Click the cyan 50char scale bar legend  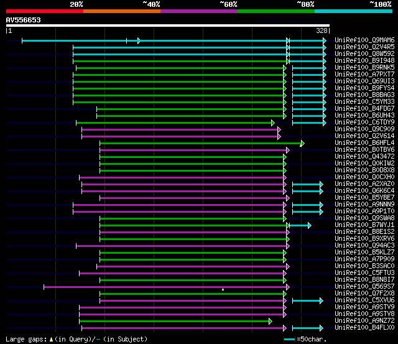pos(289,339)
